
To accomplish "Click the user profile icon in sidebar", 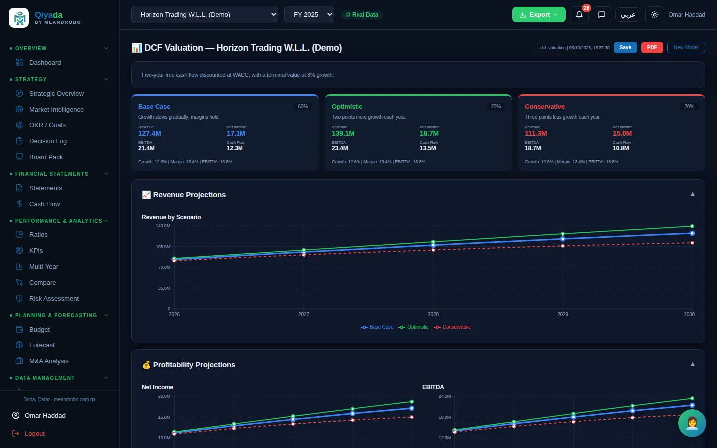I will pos(16,415).
